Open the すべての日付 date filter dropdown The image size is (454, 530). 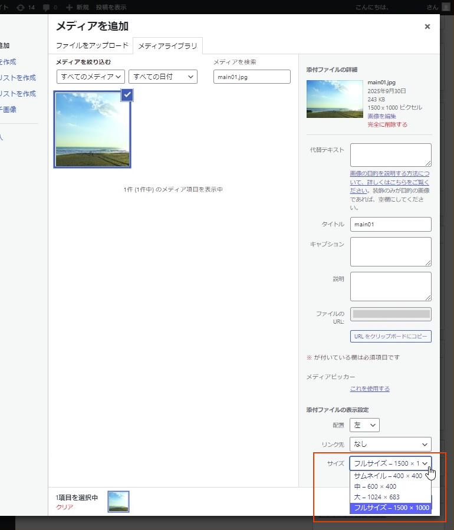tap(163, 77)
